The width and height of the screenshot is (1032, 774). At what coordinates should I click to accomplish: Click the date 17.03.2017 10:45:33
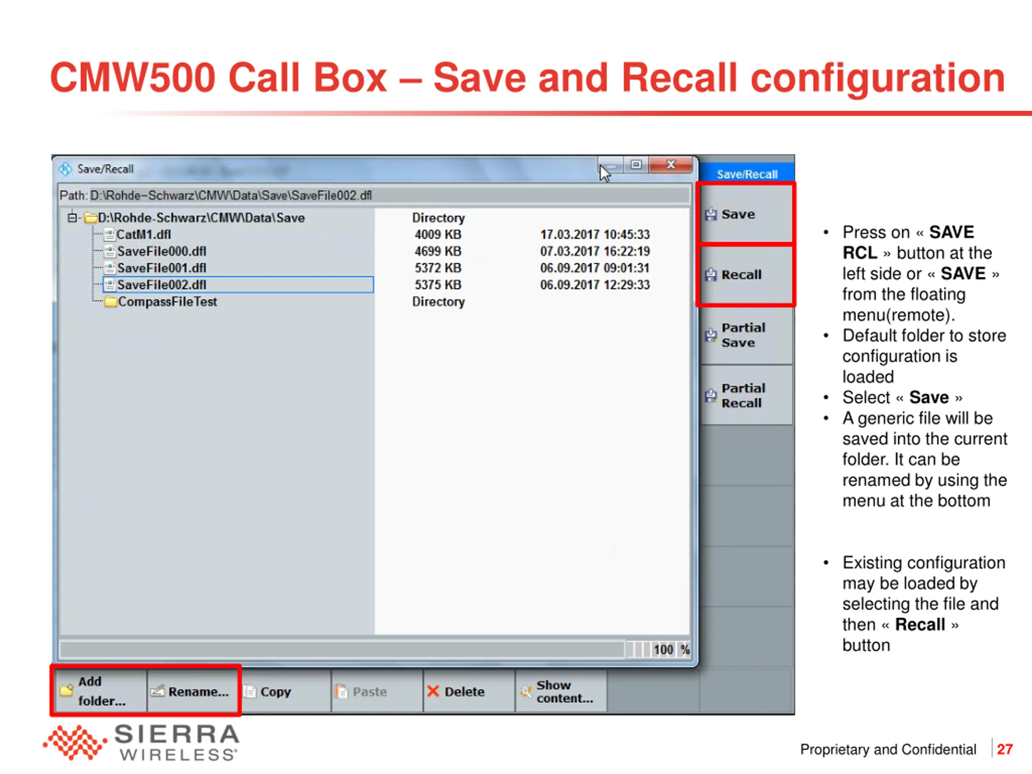(595, 235)
